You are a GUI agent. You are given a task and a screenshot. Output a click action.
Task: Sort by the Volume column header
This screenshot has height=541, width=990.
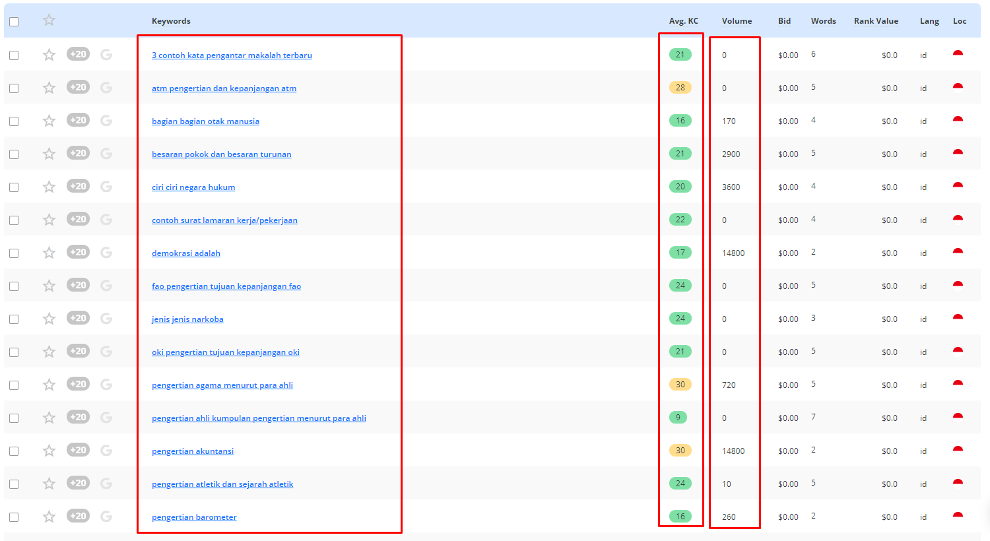[737, 21]
